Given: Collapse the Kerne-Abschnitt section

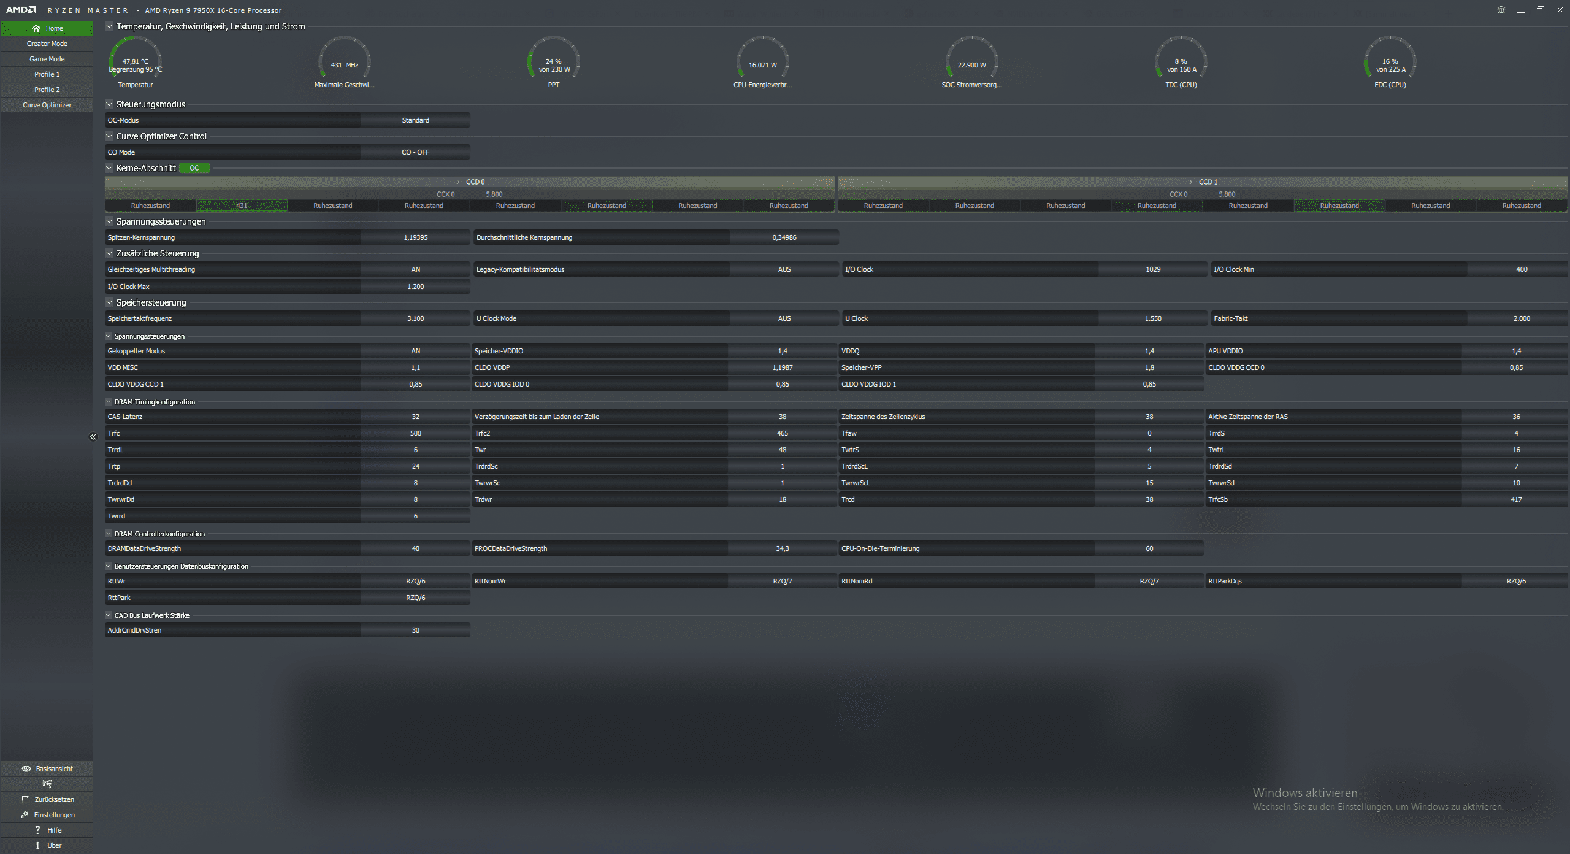Looking at the screenshot, I should (109, 168).
